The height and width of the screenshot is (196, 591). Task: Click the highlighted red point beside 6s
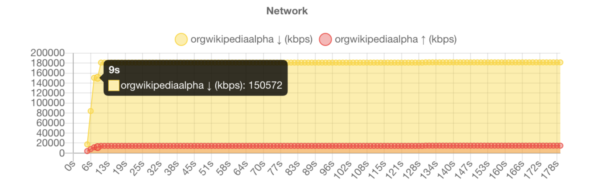(x=98, y=147)
